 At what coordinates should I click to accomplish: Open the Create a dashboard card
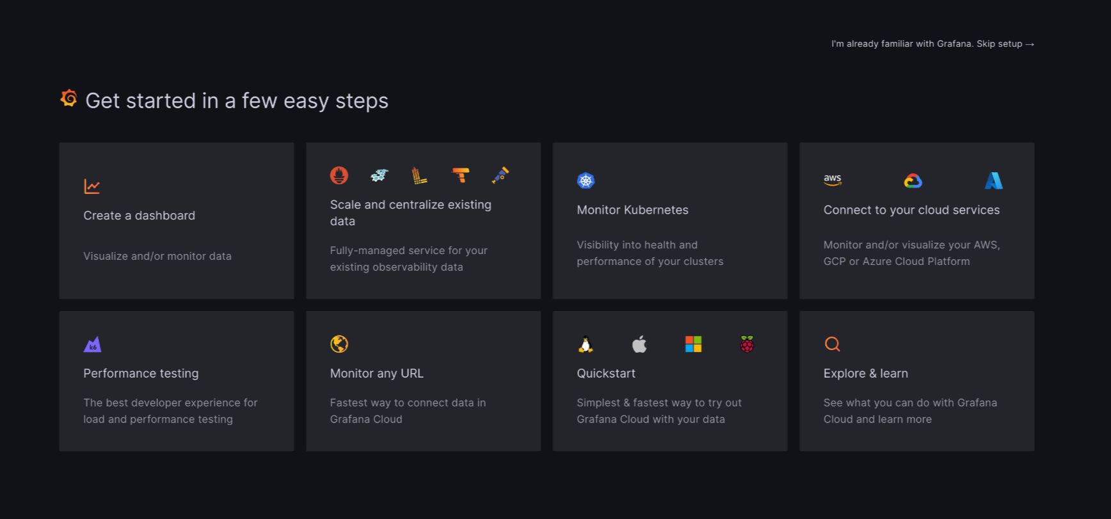[177, 220]
